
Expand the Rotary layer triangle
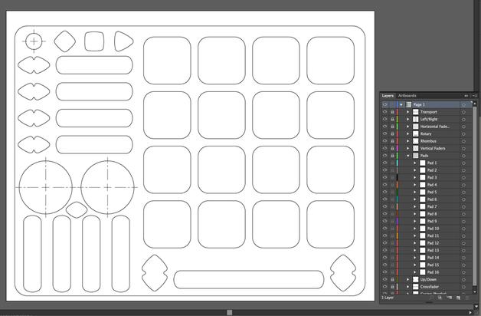[408, 134]
